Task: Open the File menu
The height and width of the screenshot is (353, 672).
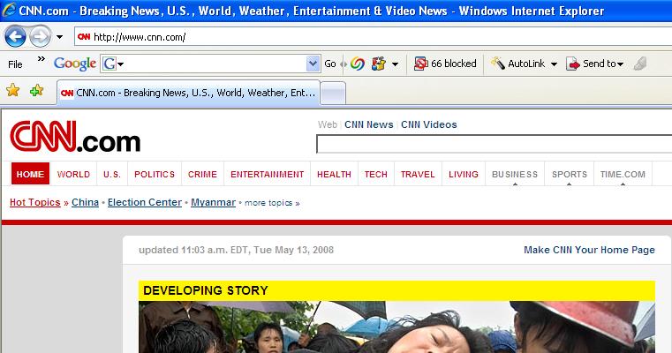Action: click(15, 64)
